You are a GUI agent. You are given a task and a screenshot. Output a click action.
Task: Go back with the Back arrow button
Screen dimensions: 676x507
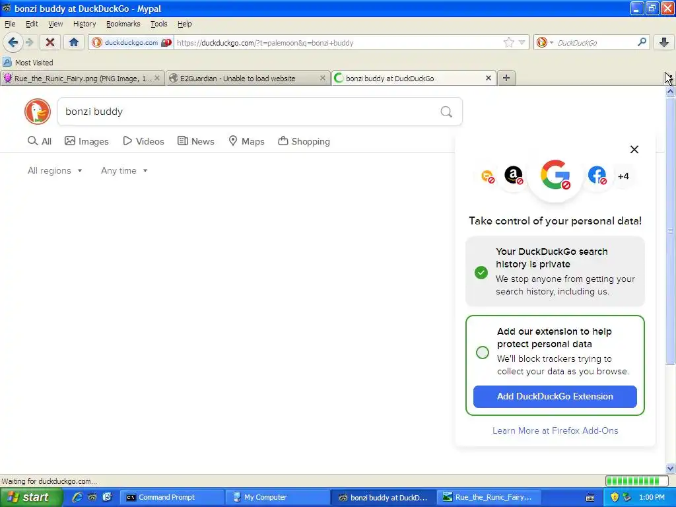click(13, 42)
